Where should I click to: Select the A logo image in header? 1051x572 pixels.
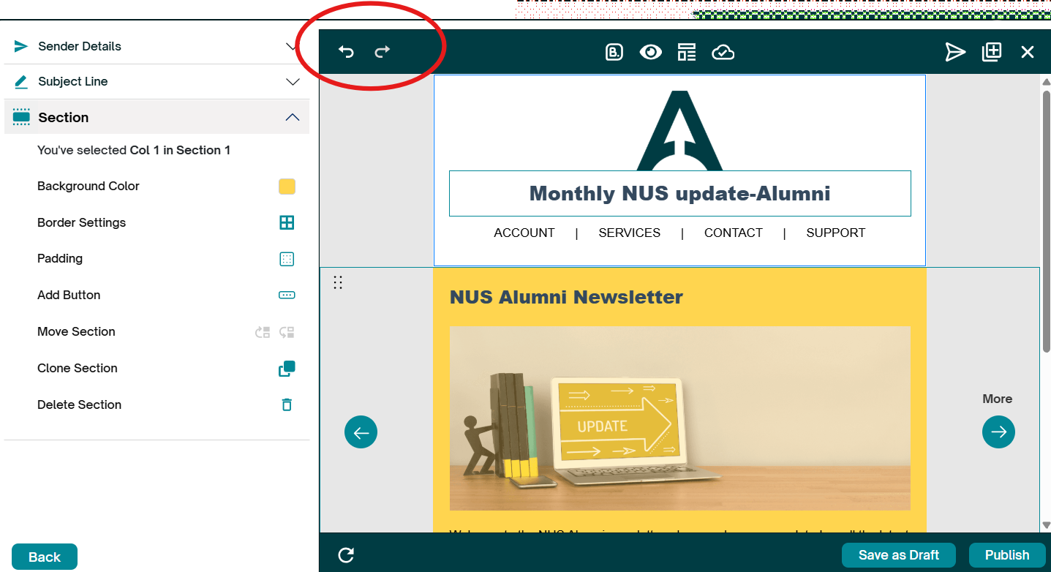click(x=680, y=130)
